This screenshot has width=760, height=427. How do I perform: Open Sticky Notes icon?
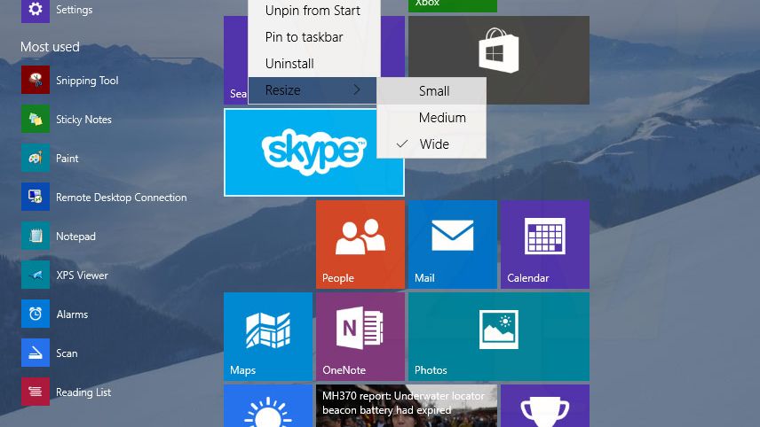36,119
